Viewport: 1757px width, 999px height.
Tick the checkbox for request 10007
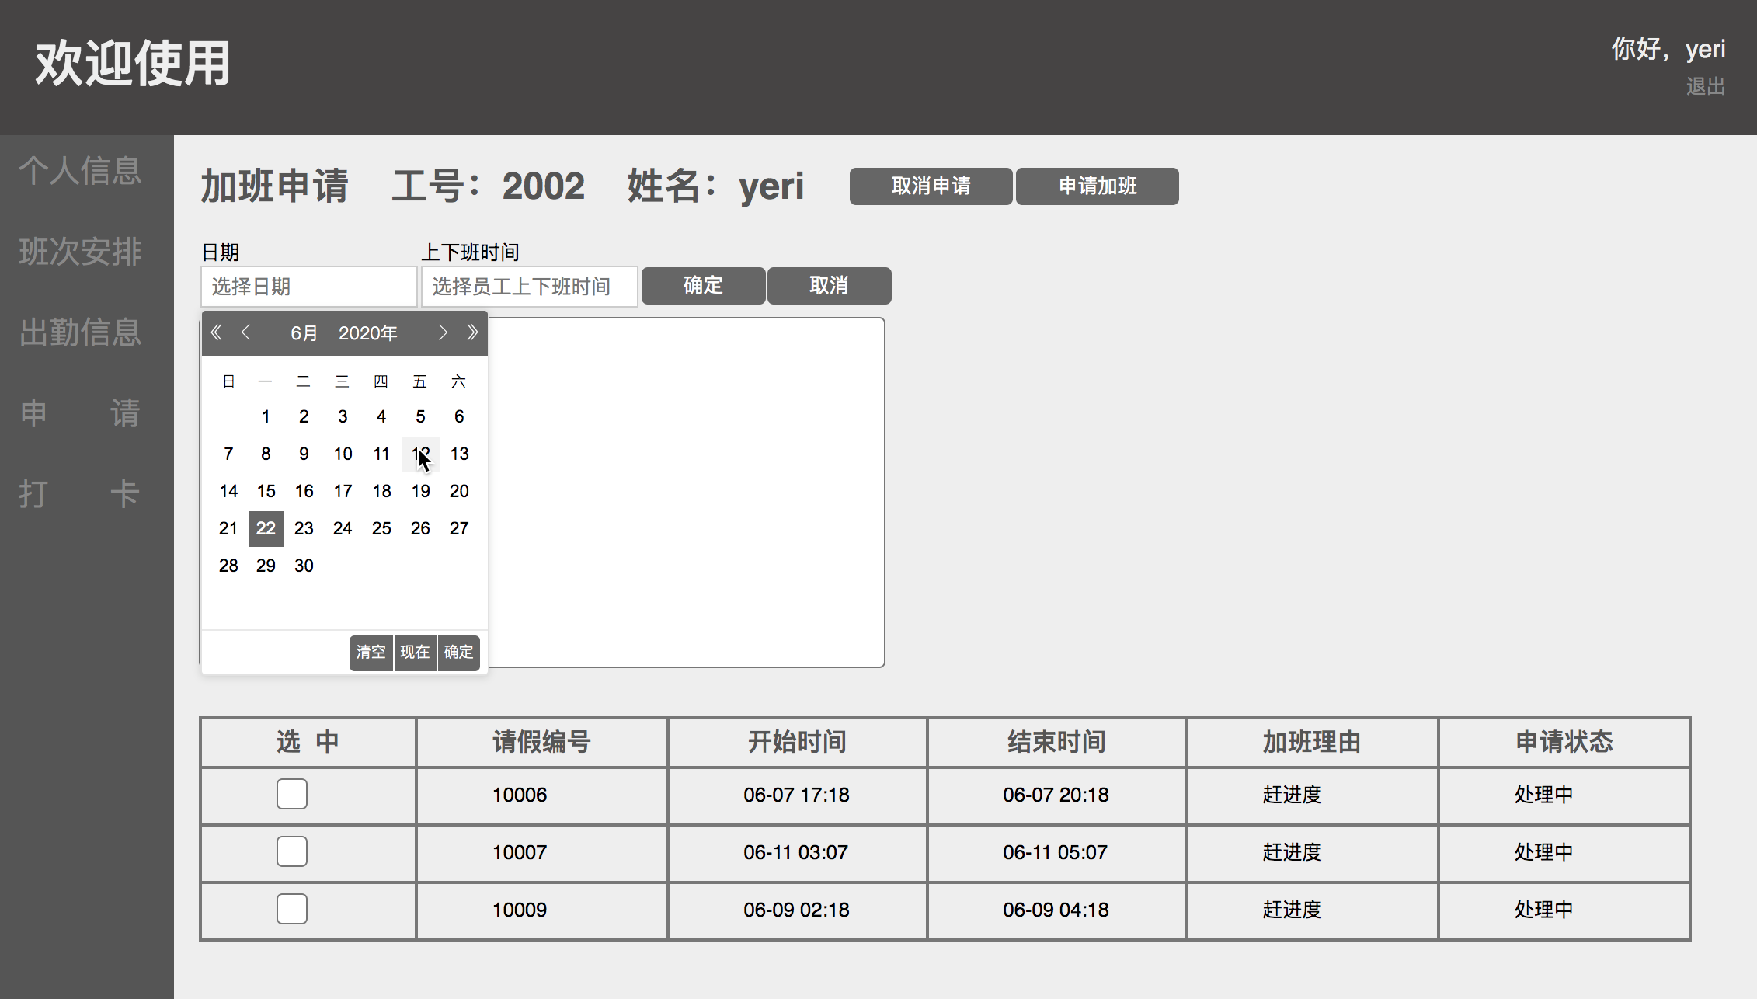click(x=292, y=852)
